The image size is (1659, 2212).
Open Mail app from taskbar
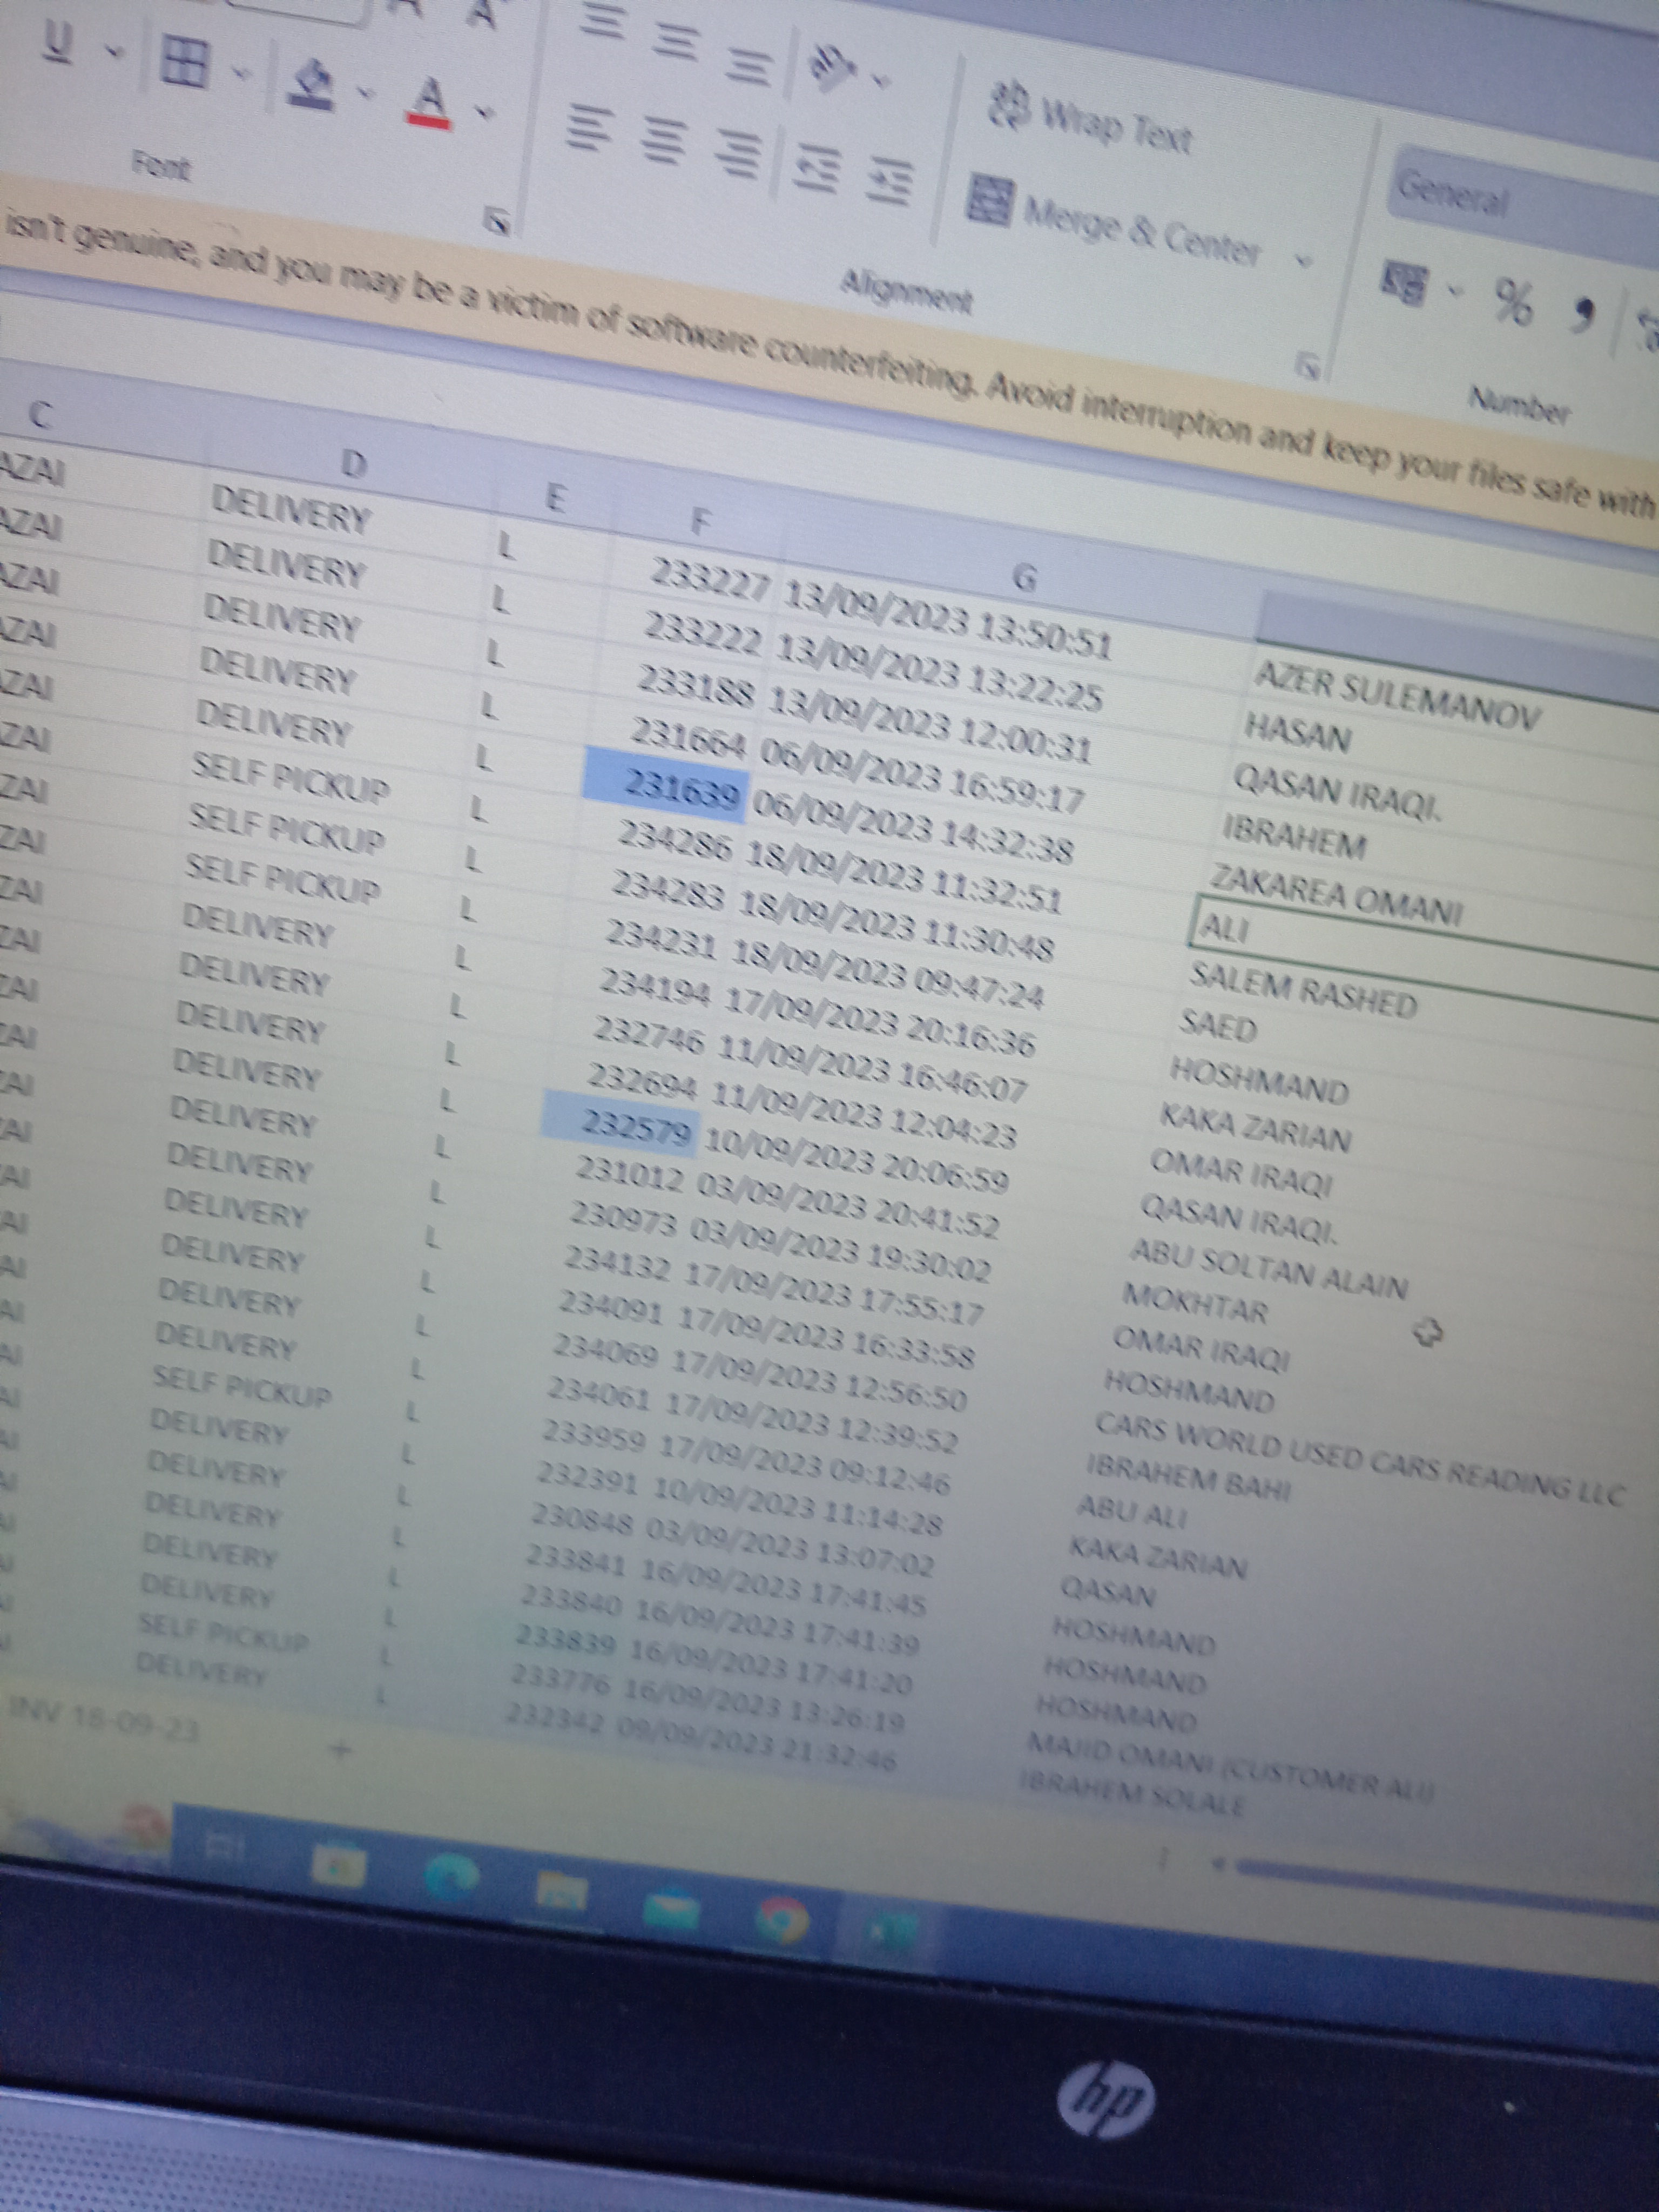[x=671, y=1908]
